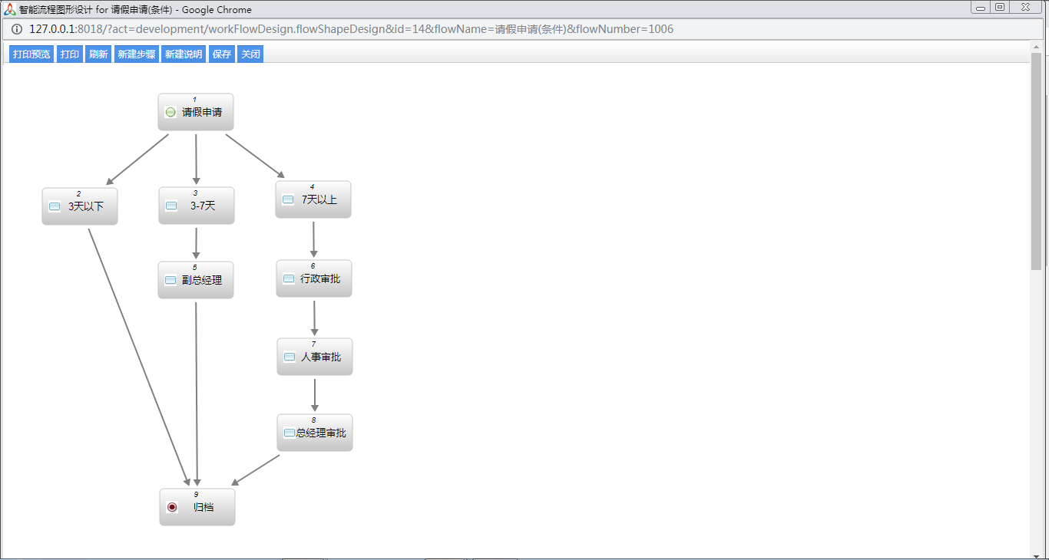This screenshot has width=1049, height=560.
Task: Click the step icon in 7天以上 node
Action: click(x=288, y=200)
